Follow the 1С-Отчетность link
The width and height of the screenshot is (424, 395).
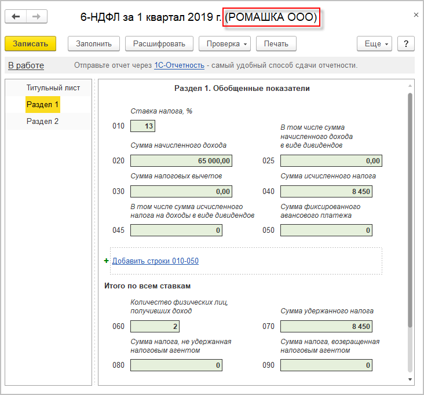click(x=179, y=65)
